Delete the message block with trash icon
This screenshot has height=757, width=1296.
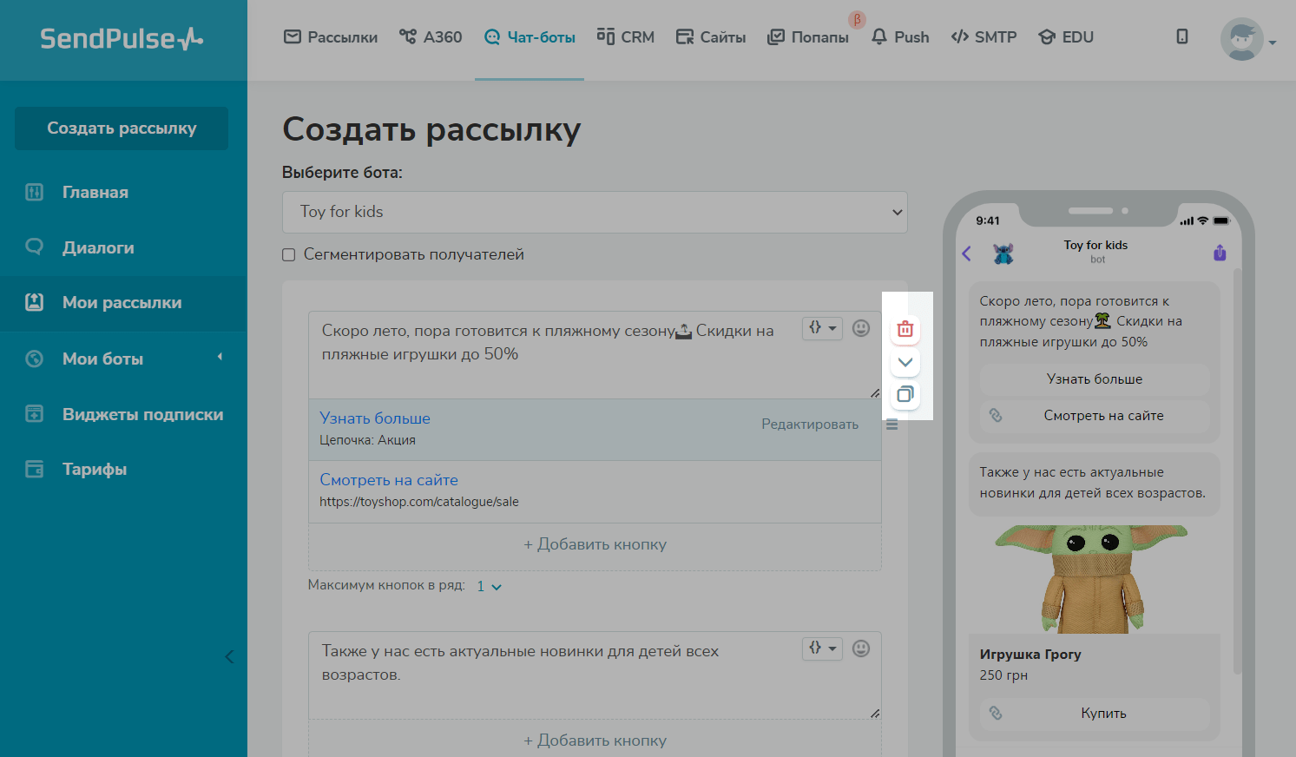coord(905,329)
